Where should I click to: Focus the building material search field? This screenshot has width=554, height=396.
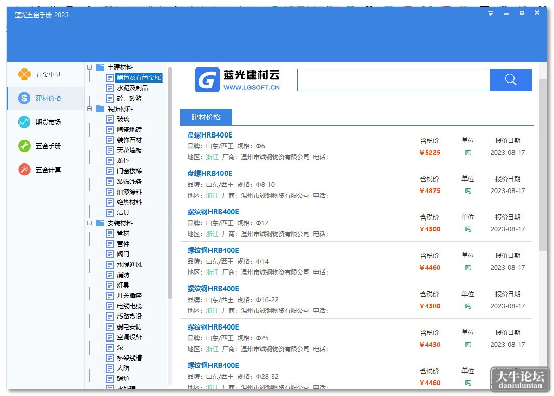coord(393,80)
